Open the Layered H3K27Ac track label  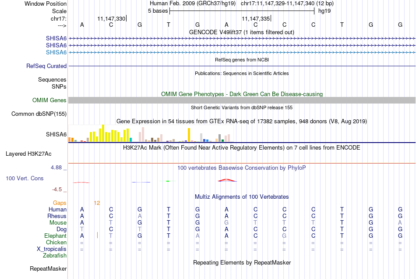pos(28,154)
